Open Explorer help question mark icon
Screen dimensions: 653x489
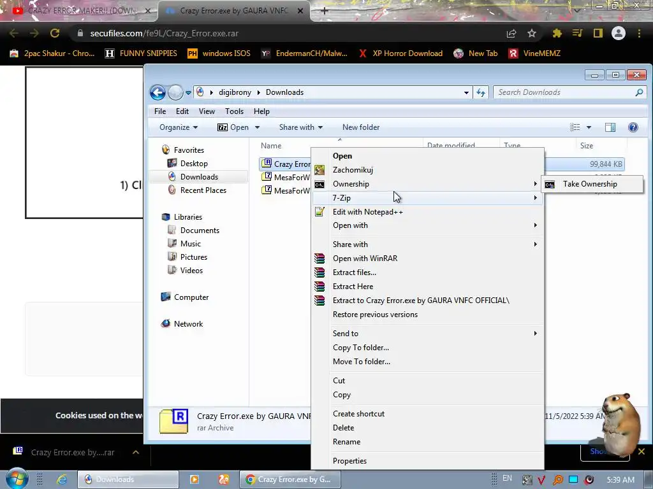(x=633, y=127)
